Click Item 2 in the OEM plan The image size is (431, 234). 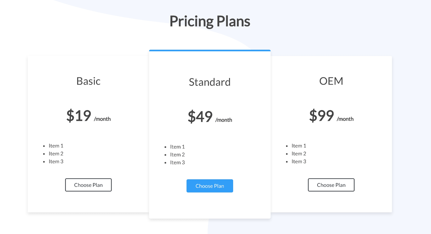299,153
